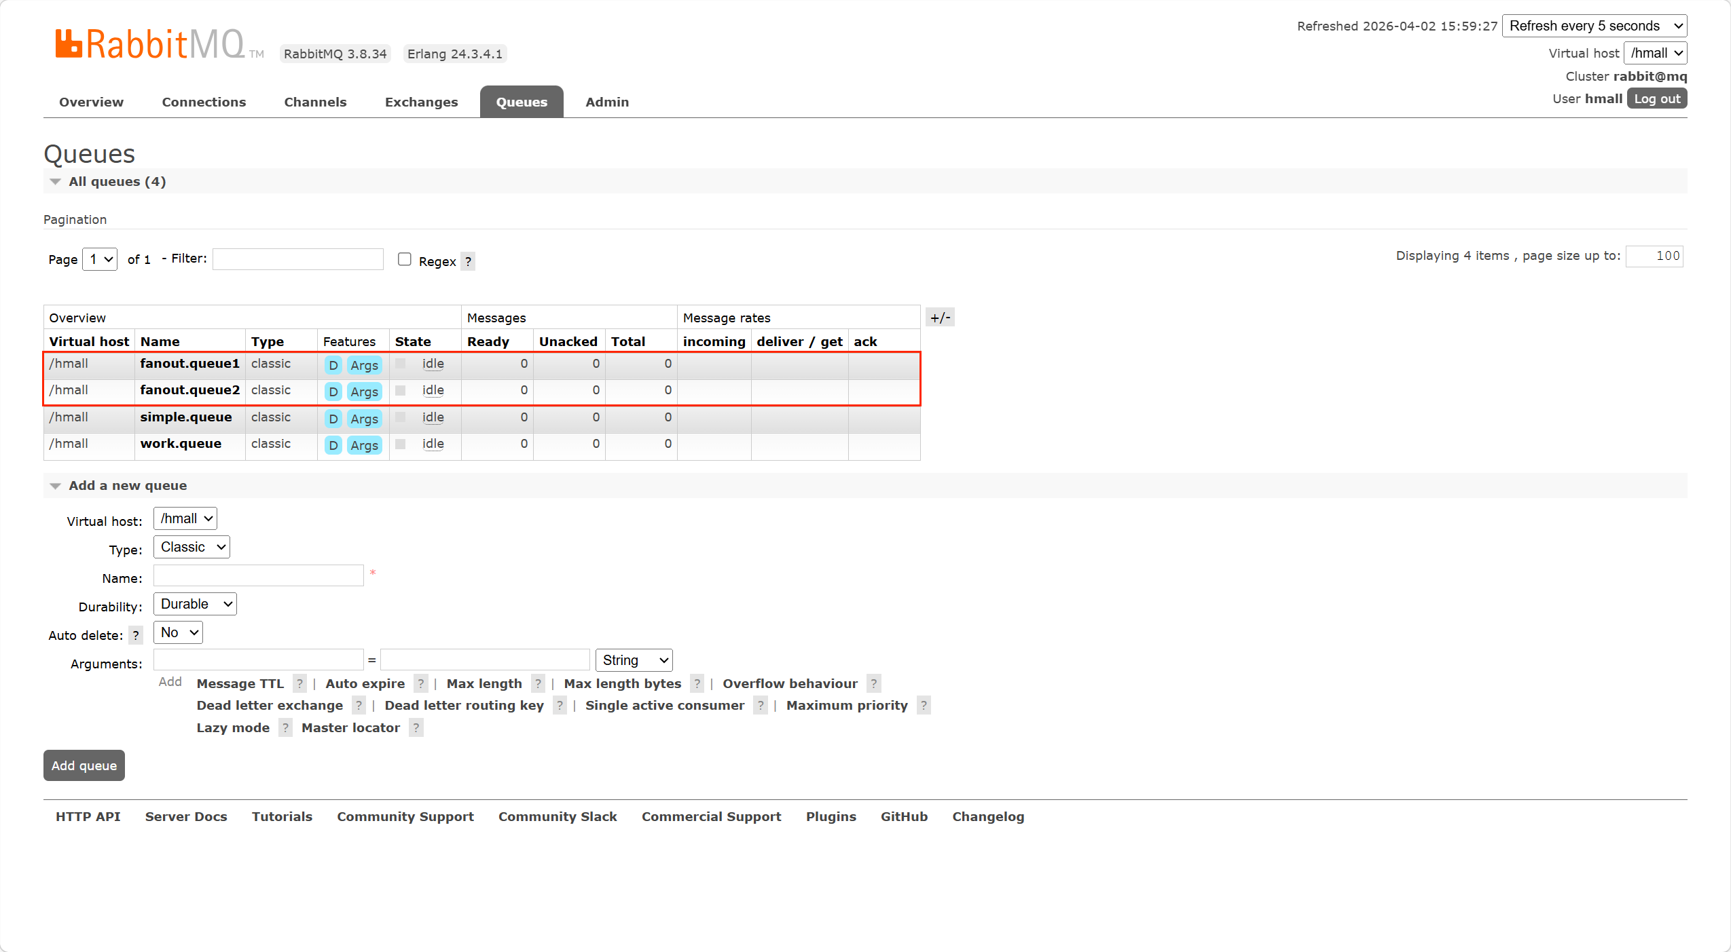1731x952 pixels.
Task: Open the refresh interval dropdown
Action: (1594, 26)
